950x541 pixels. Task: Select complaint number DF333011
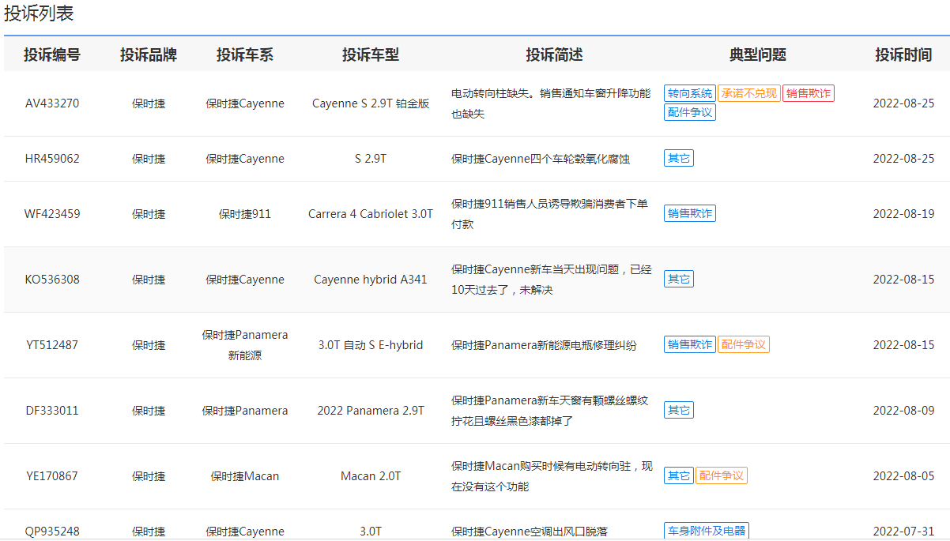click(x=52, y=411)
